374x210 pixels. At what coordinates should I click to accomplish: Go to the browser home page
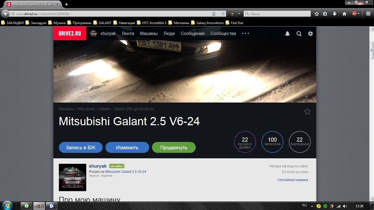coord(344,14)
